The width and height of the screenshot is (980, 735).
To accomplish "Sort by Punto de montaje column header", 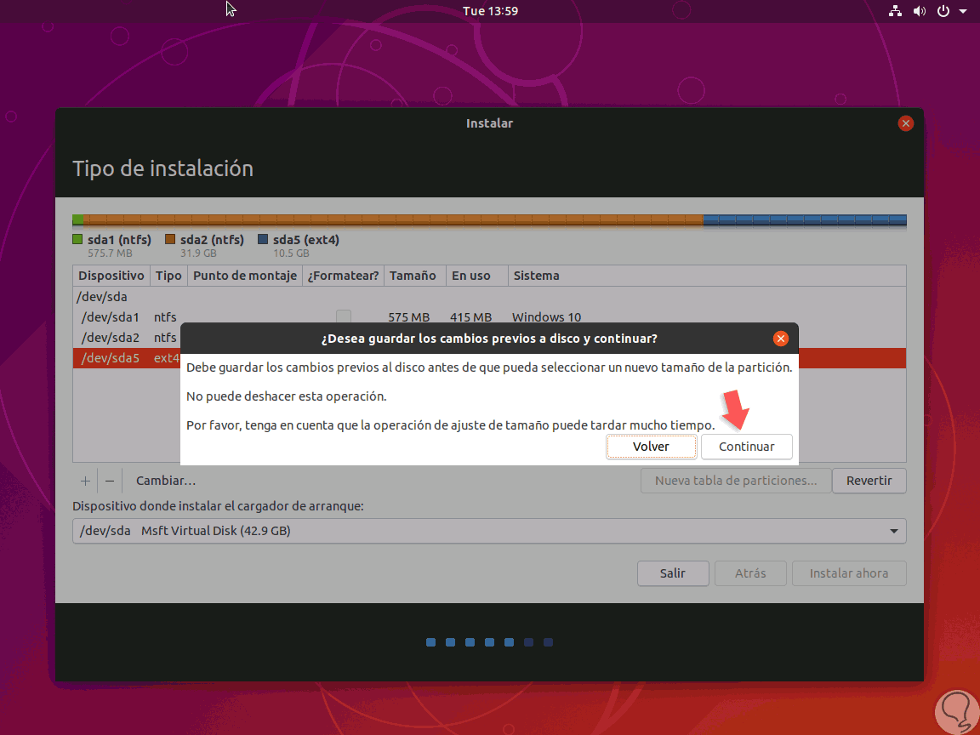I will tap(245, 276).
